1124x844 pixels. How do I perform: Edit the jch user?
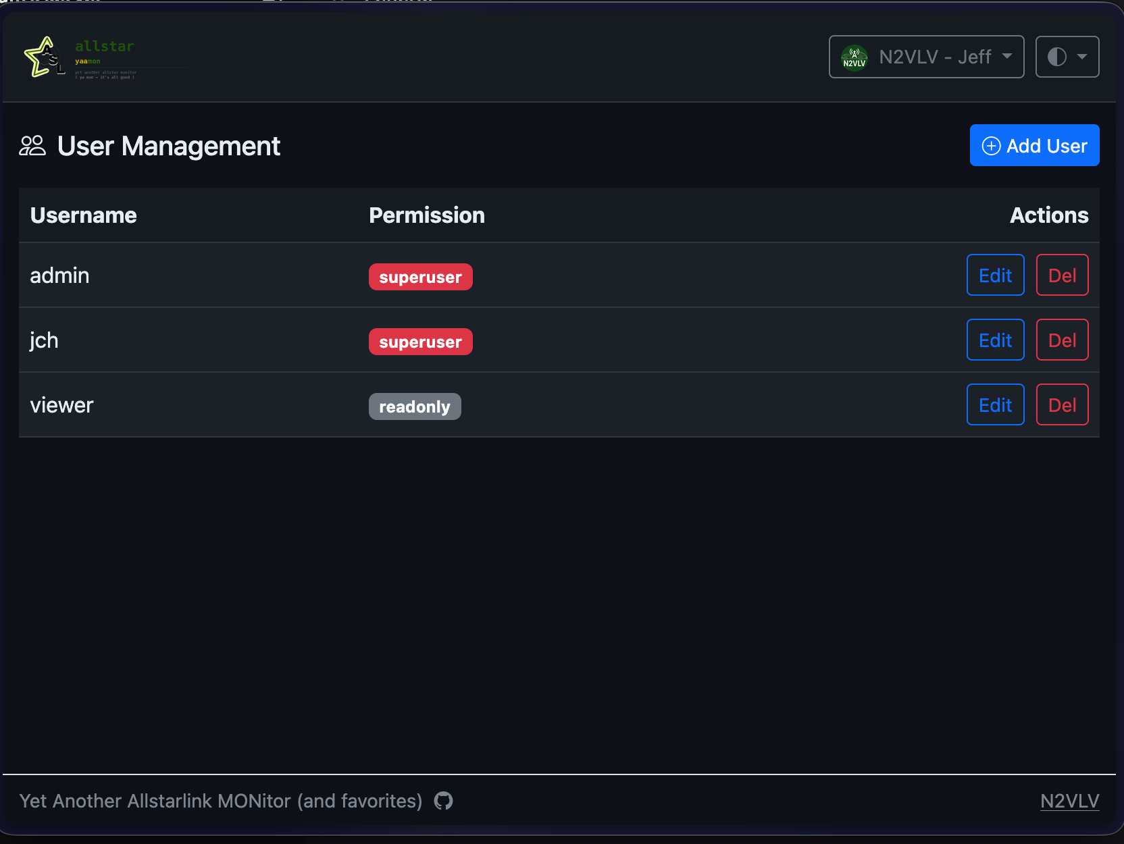click(x=995, y=340)
